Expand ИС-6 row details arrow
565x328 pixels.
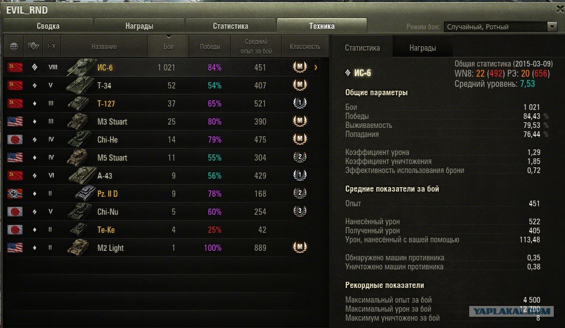[315, 68]
